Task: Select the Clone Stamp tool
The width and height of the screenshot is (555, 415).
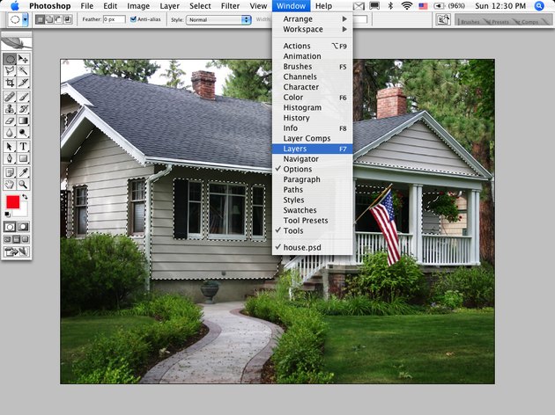Action: 10,108
